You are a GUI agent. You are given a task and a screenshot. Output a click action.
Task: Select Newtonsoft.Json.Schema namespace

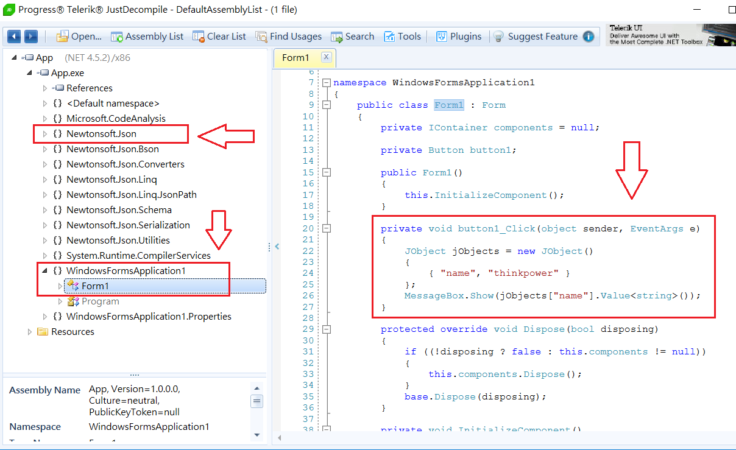(119, 210)
